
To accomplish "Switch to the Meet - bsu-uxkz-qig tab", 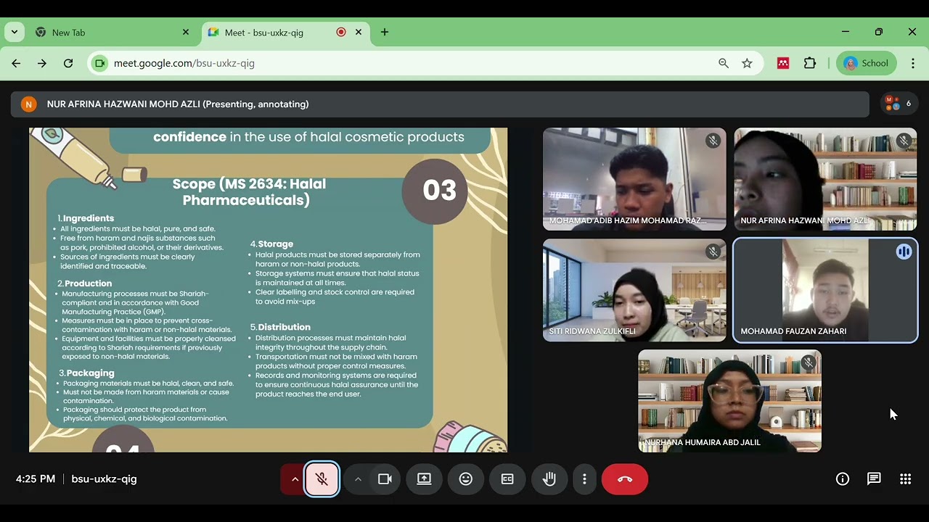I will (x=285, y=33).
